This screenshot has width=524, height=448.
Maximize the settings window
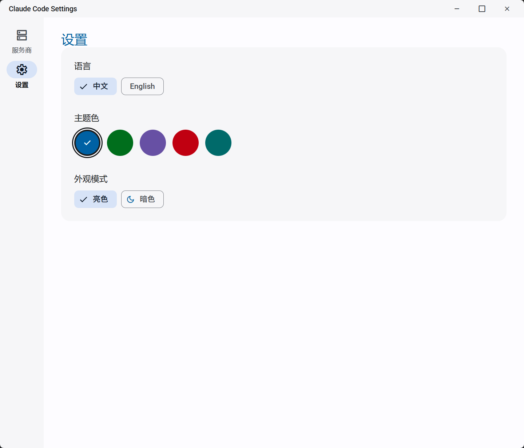click(x=482, y=9)
